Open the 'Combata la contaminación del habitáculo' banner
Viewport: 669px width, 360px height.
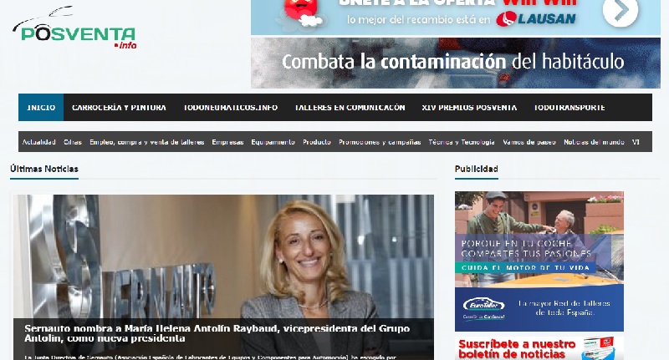(455, 63)
